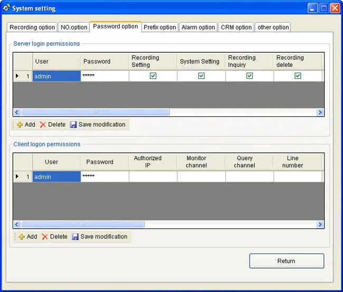Image resolution: width=343 pixels, height=292 pixels.
Task: Switch to the Alarm option tab
Action: [198, 27]
